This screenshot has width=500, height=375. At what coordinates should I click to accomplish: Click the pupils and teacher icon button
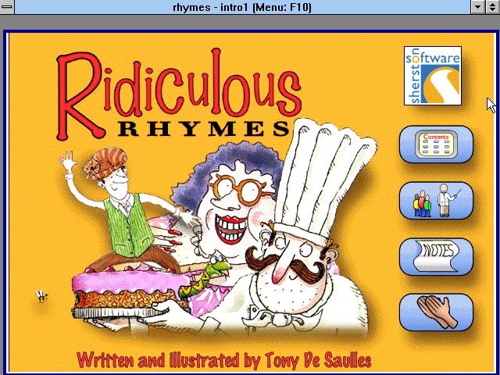pyautogui.click(x=436, y=201)
